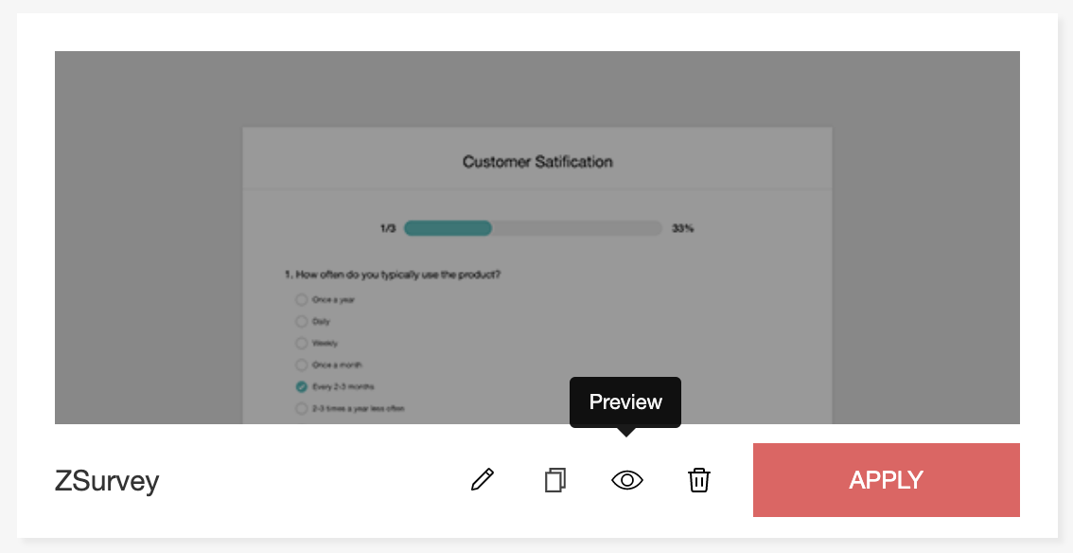Pick the "Weekly" radio option
This screenshot has height=553, width=1073.
[302, 343]
